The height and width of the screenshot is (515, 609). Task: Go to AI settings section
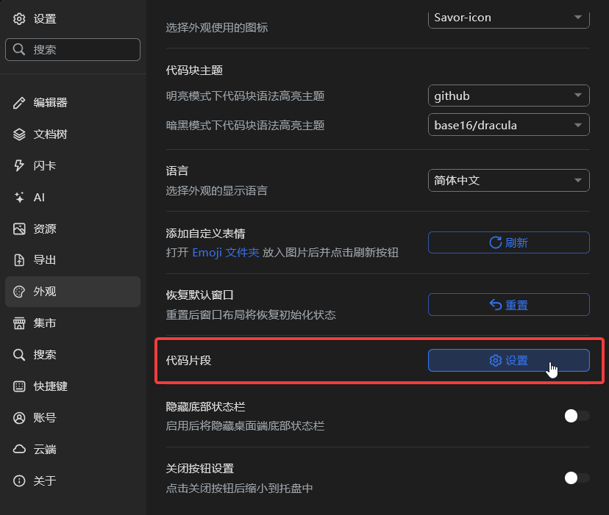coord(73,197)
